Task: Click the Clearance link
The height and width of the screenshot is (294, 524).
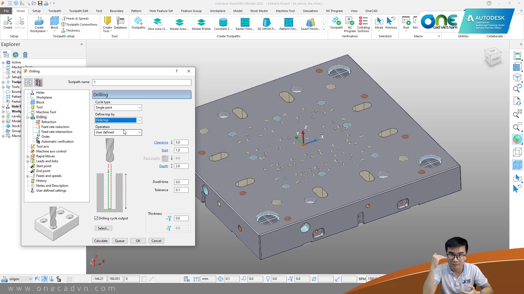Action: (161, 142)
